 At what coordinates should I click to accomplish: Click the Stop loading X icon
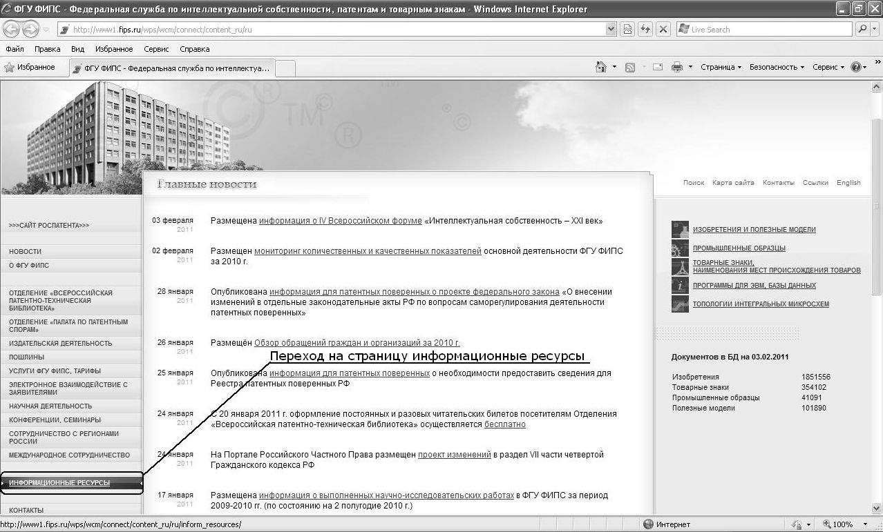pyautogui.click(x=663, y=30)
